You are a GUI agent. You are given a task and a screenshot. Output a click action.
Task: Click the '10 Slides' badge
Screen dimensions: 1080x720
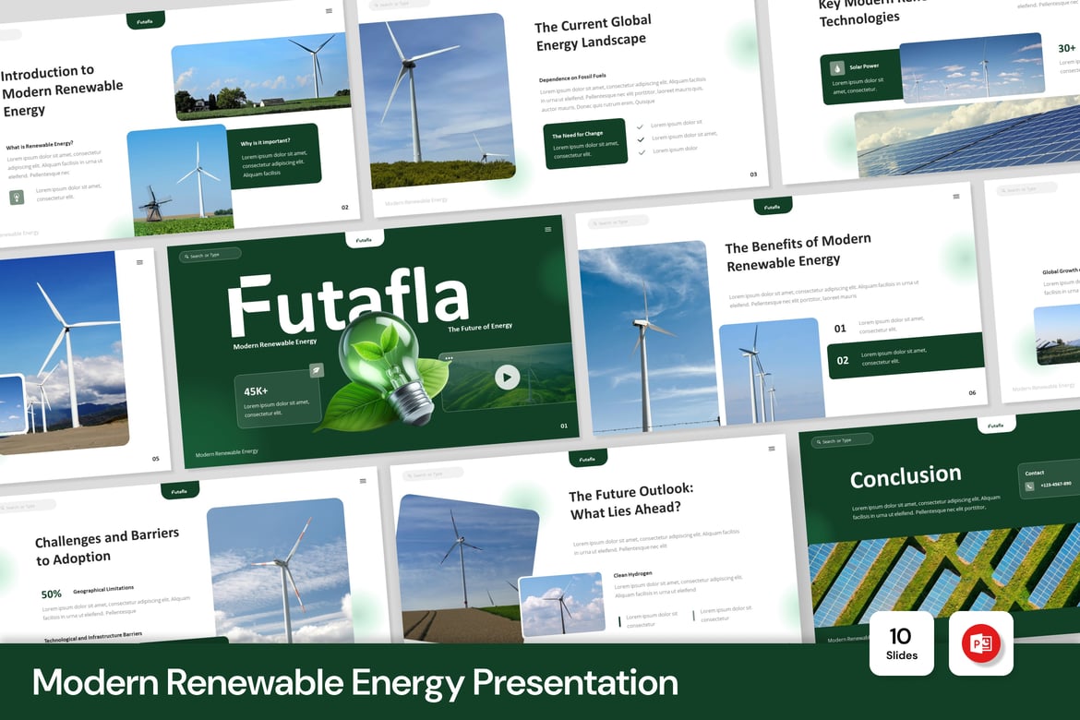[x=902, y=642]
